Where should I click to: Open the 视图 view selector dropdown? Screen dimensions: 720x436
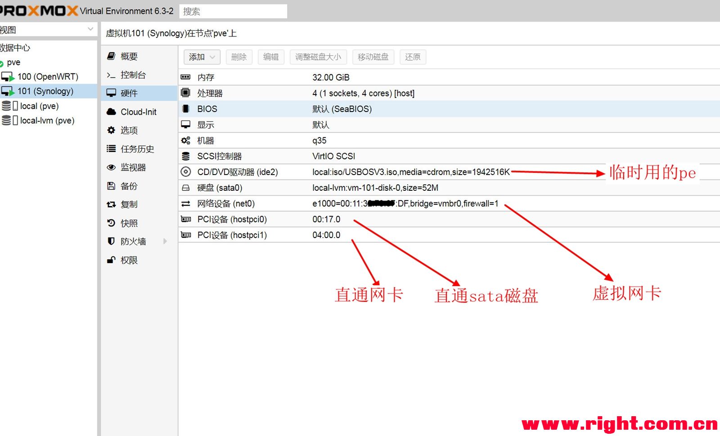tap(90, 29)
